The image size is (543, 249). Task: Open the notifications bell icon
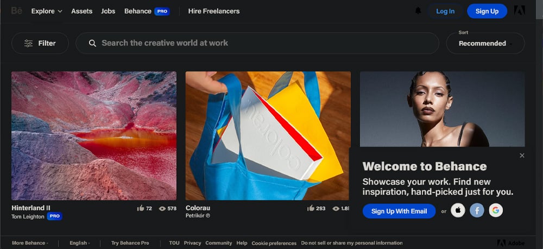point(418,11)
